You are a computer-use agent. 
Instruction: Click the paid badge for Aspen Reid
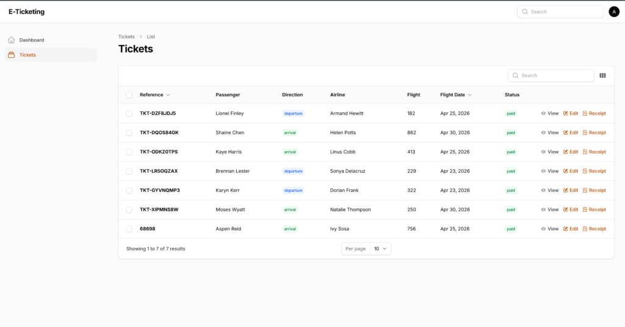click(x=511, y=229)
